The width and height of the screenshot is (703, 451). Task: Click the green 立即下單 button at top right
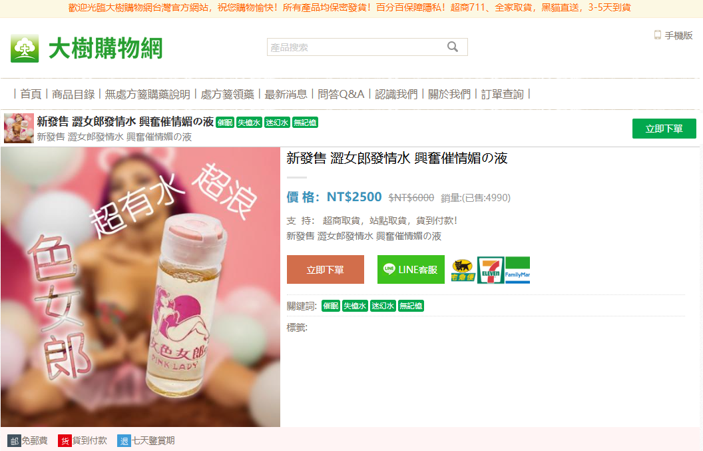click(x=664, y=129)
